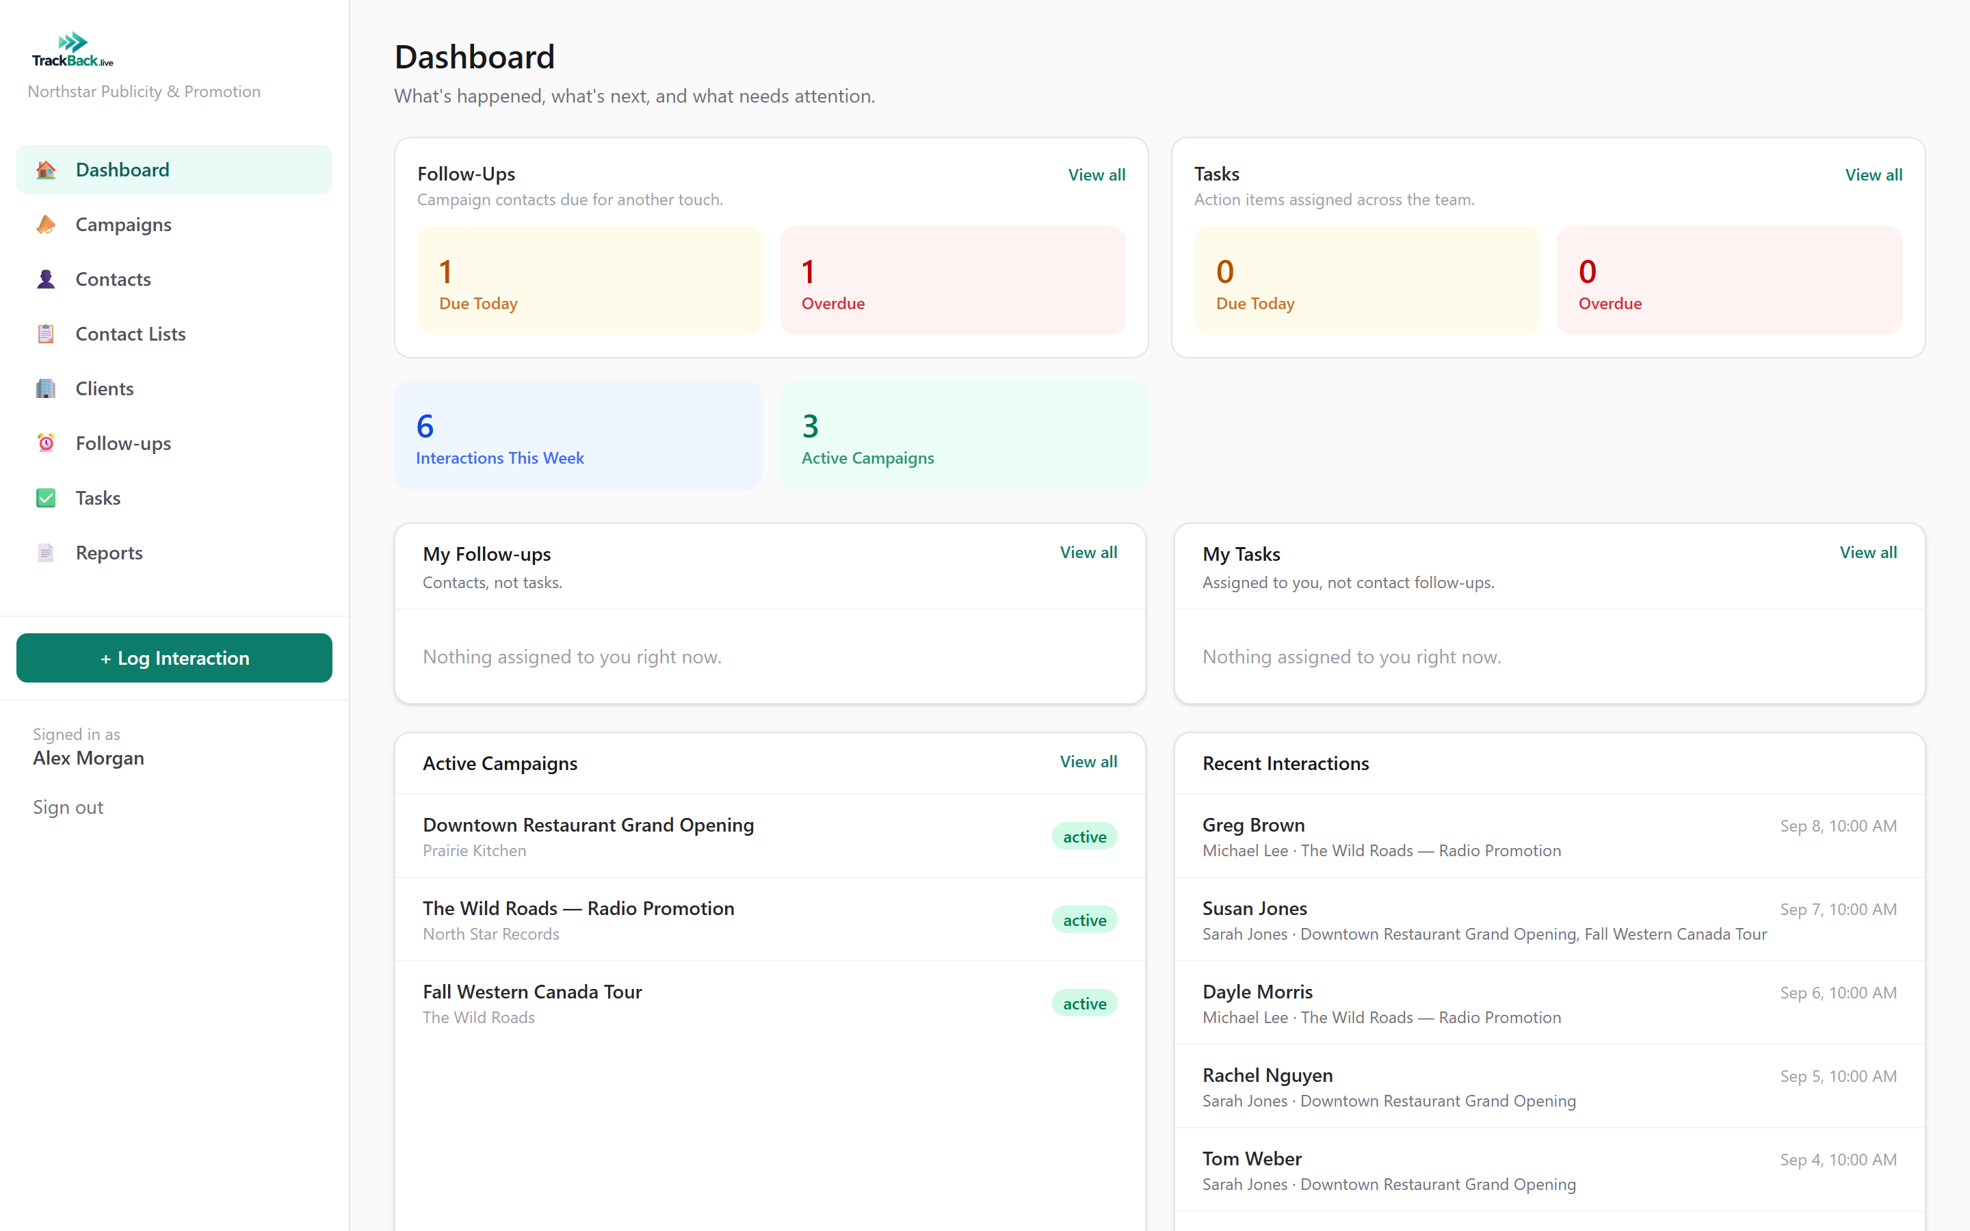Navigate to Contact Lists
1970x1231 pixels.
coord(174,334)
